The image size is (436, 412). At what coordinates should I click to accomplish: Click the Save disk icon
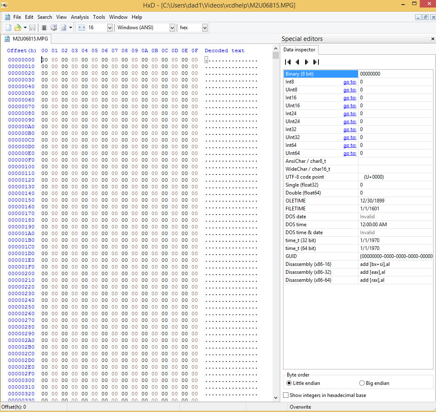pos(32,28)
